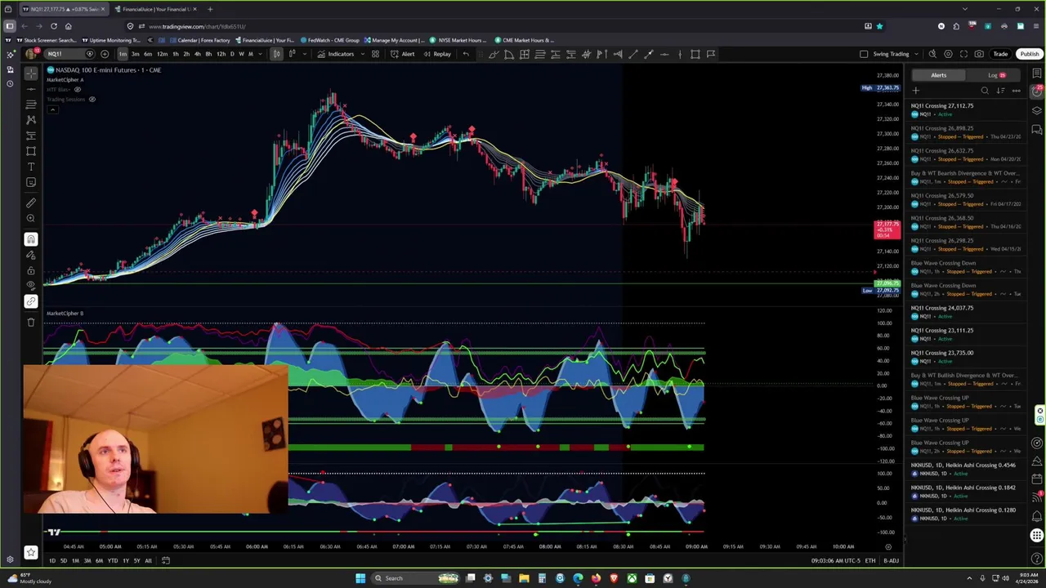Toggle HTF Bias indicator visibility eye

[x=78, y=89]
